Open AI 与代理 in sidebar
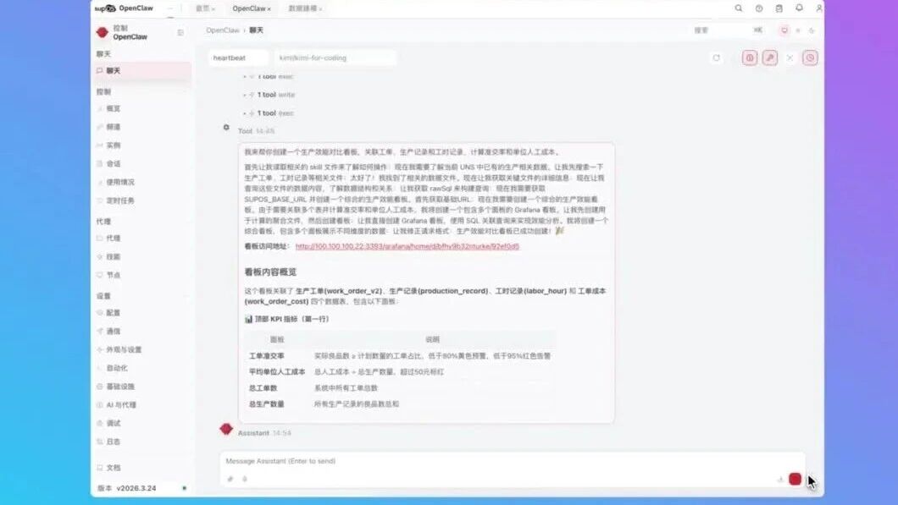Image resolution: width=898 pixels, height=505 pixels. 141,405
